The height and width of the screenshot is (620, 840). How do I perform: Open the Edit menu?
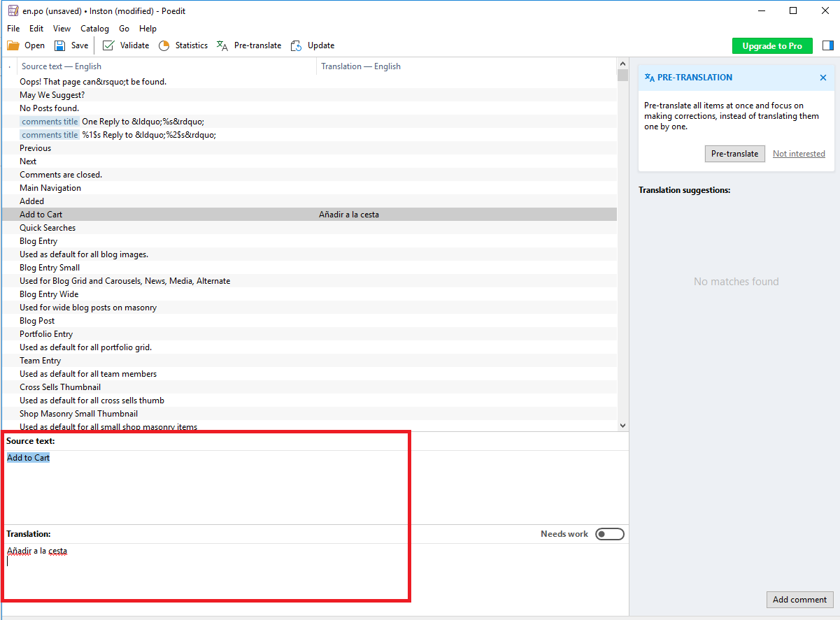pos(36,29)
